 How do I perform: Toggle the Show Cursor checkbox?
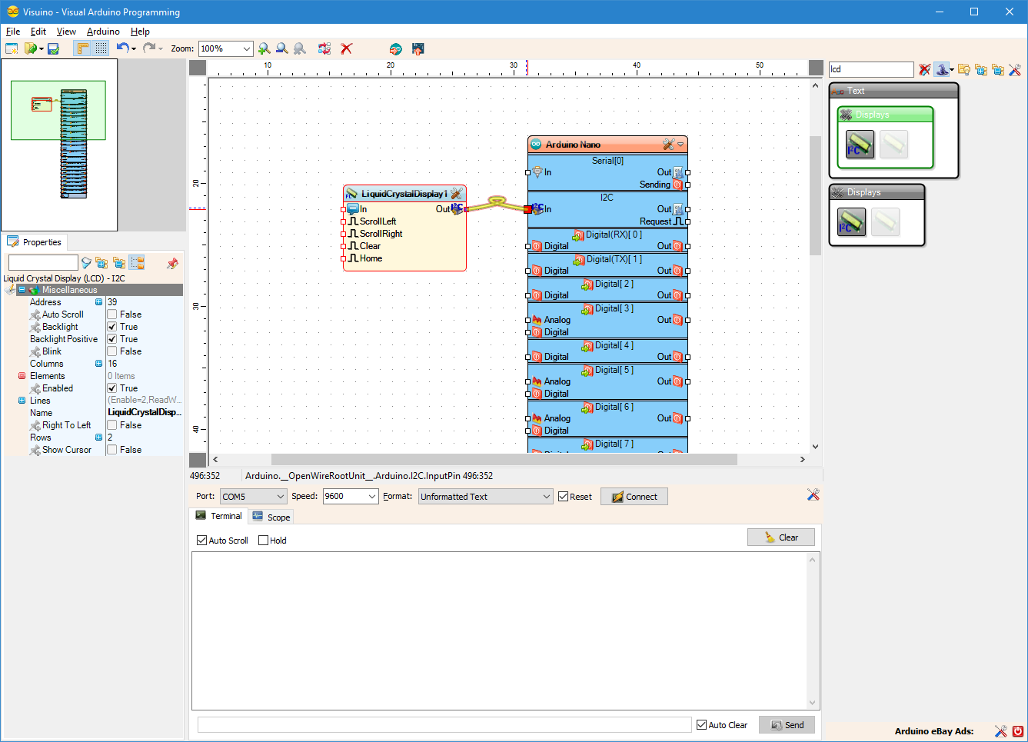(x=112, y=450)
